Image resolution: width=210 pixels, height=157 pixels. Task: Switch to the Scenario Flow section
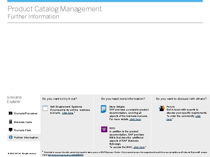22,130
